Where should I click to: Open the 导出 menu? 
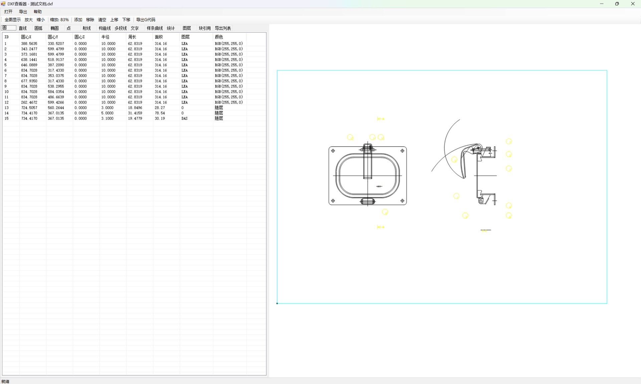(x=23, y=12)
